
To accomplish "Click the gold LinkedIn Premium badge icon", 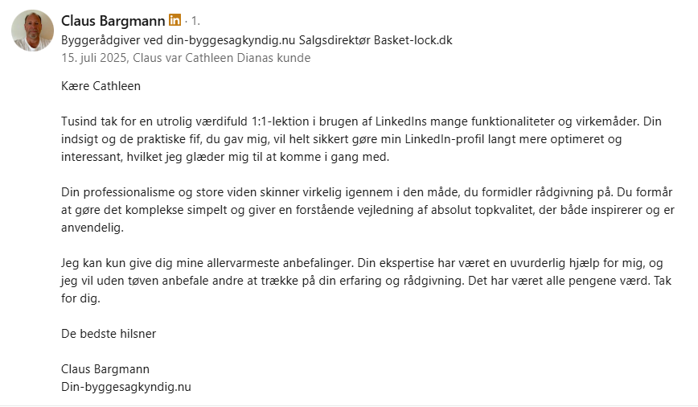I will (174, 20).
